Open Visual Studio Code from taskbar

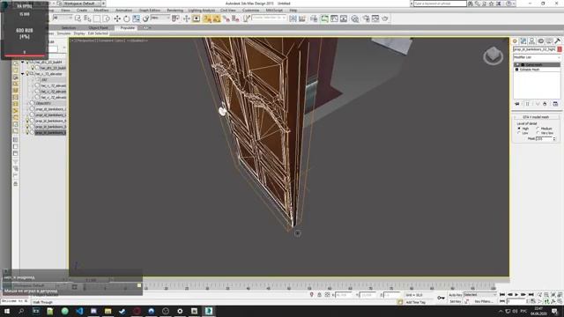pos(79,311)
